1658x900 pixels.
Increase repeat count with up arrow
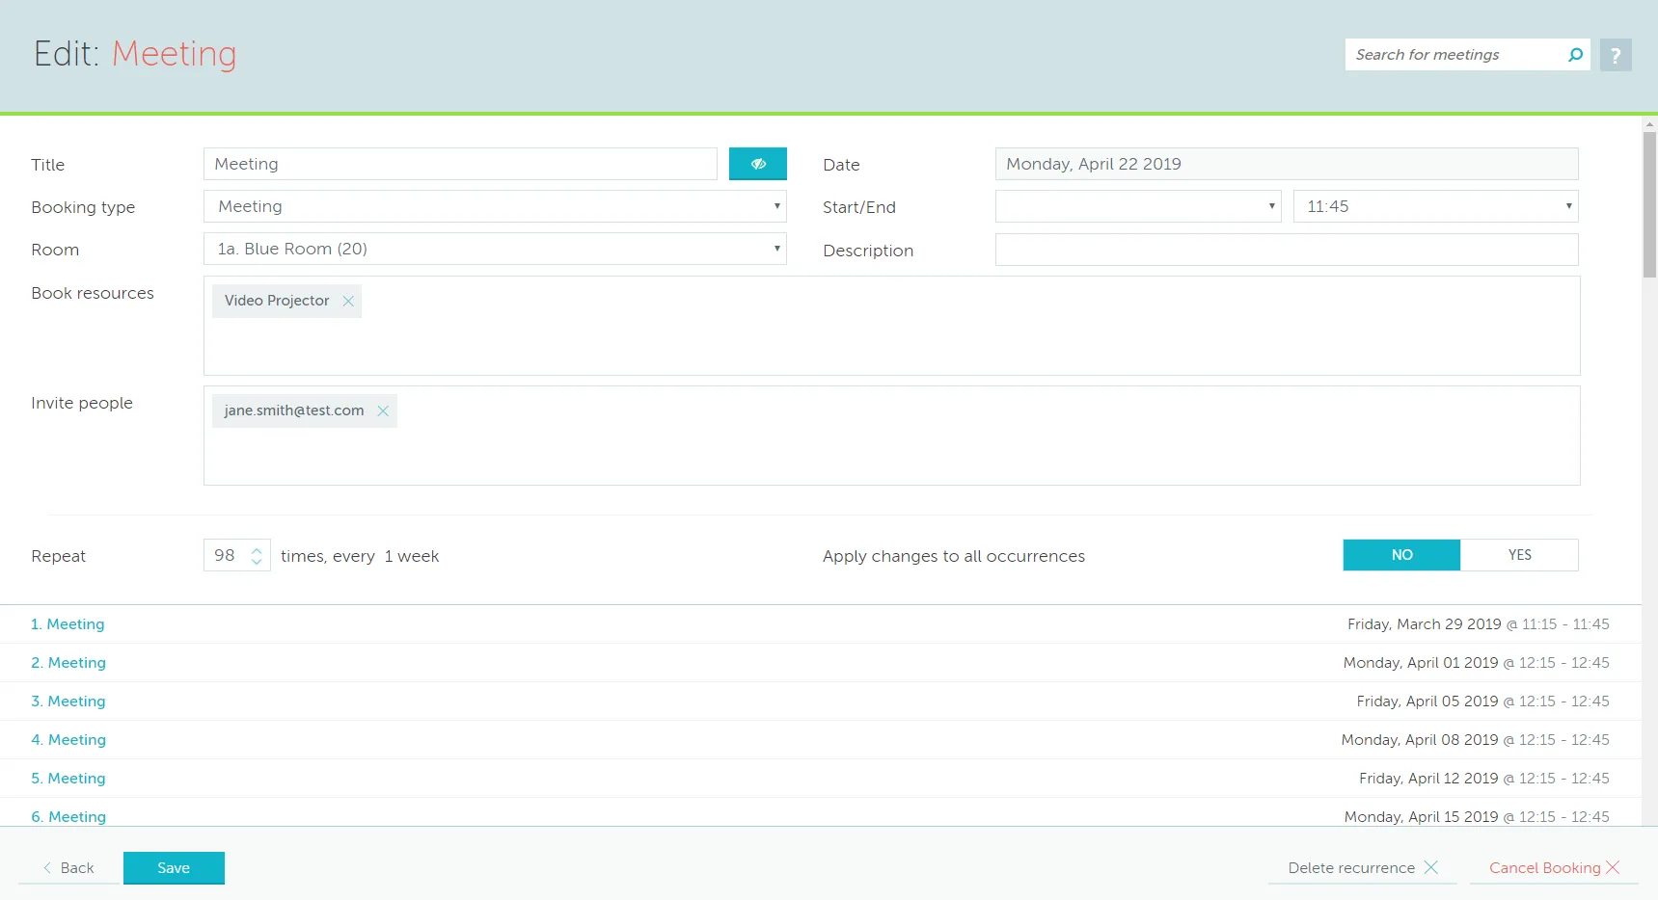pyautogui.click(x=257, y=550)
